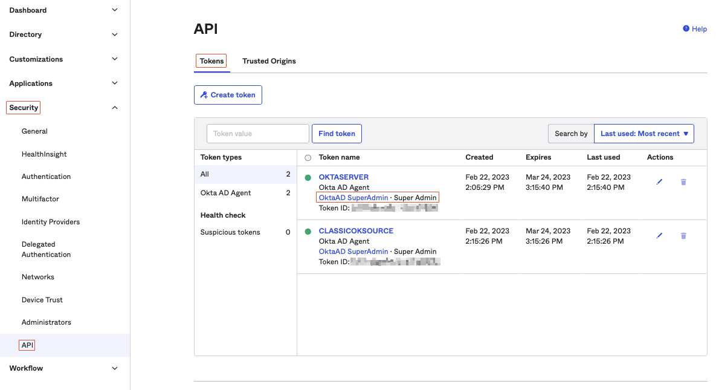Click the Create token button
This screenshot has height=390, width=716.
coord(228,95)
